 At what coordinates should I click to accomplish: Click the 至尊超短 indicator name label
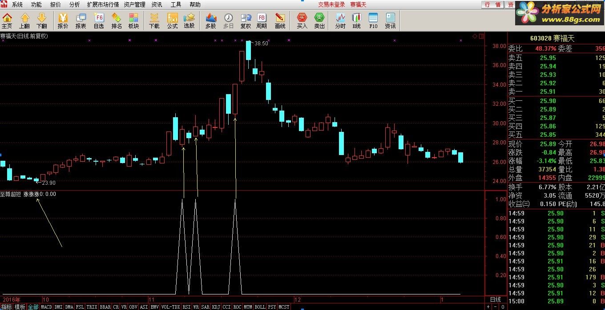click(11, 194)
